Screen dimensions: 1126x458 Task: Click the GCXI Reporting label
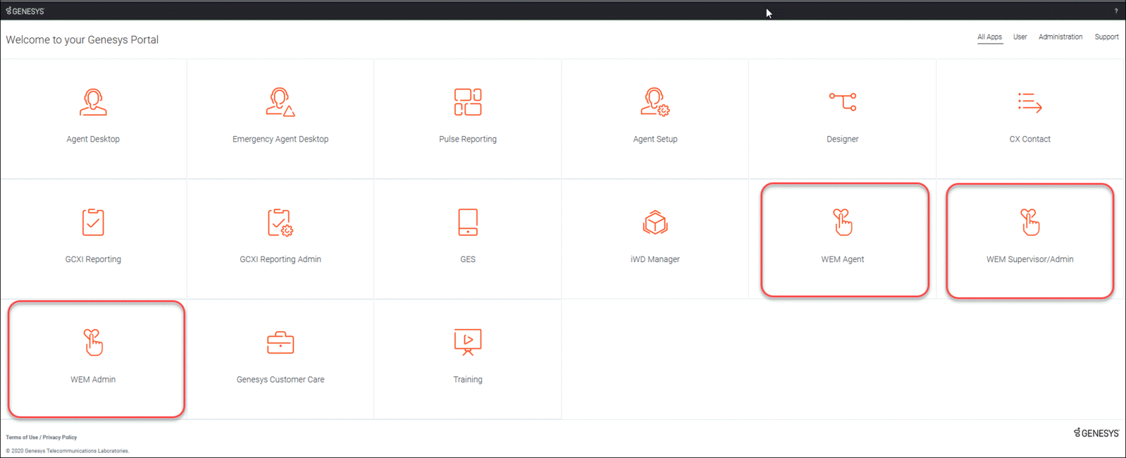[93, 259]
